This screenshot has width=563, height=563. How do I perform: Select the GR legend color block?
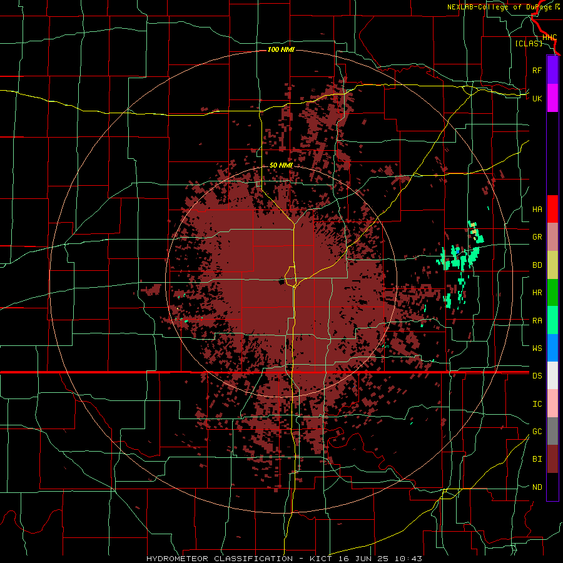pos(552,237)
